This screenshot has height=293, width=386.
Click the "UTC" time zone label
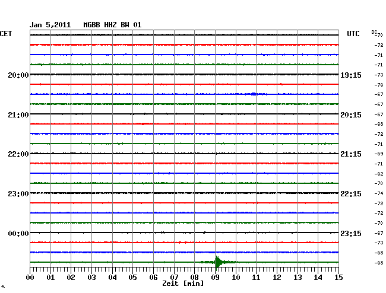pyautogui.click(x=353, y=34)
